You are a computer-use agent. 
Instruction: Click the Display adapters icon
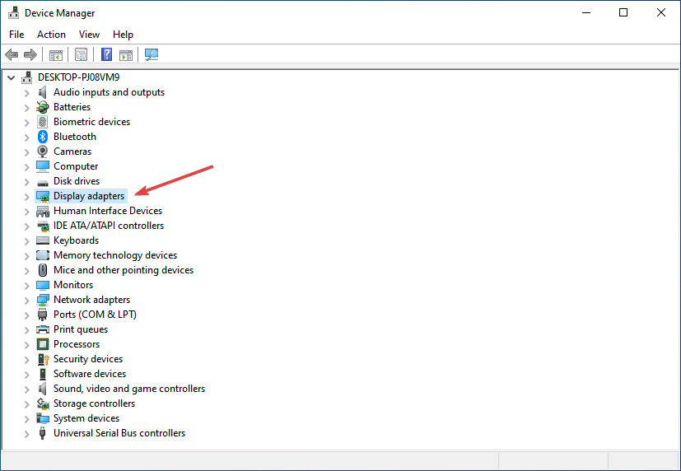43,196
